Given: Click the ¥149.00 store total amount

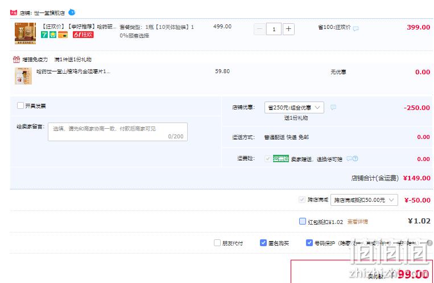Looking at the screenshot, I should (x=417, y=178).
